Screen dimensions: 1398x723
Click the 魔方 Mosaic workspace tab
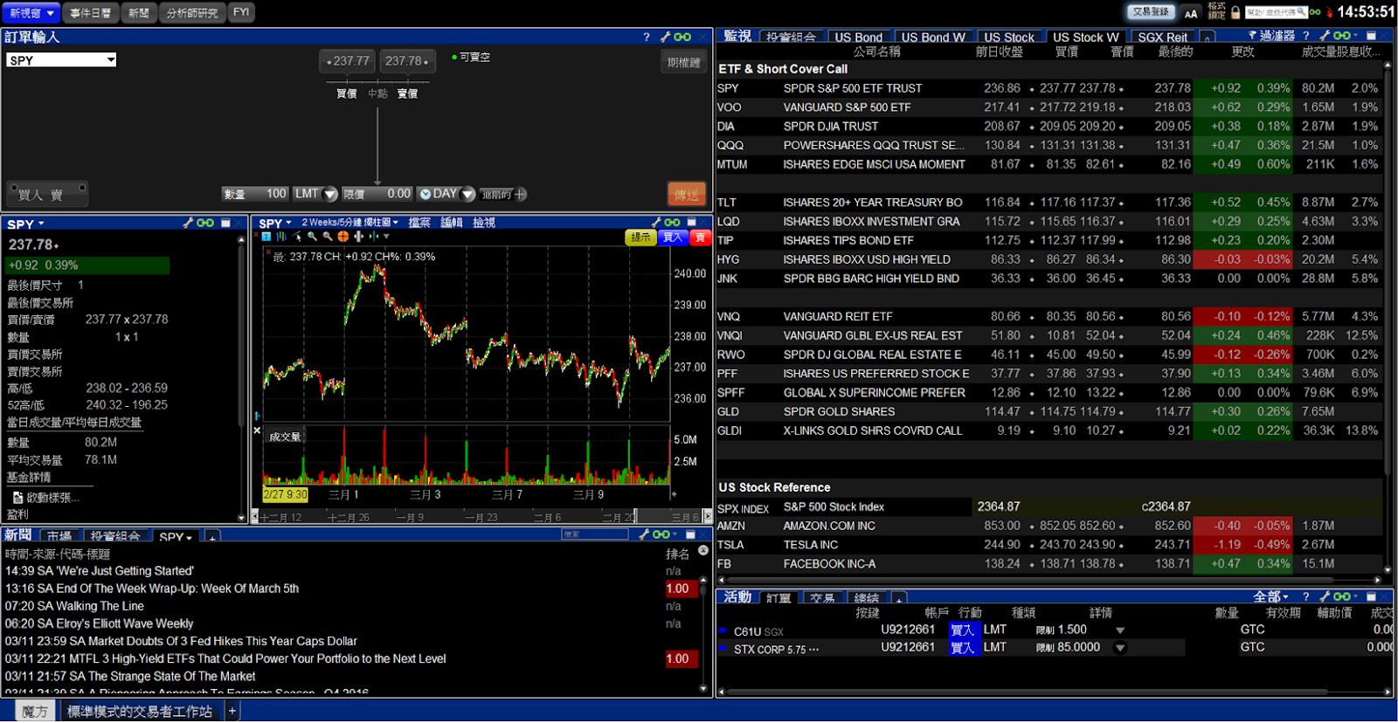[x=35, y=712]
